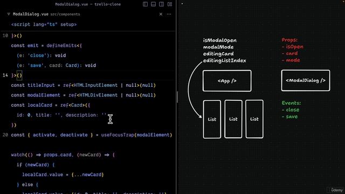
Task: Click props.card in watch statement
Action: pos(58,155)
